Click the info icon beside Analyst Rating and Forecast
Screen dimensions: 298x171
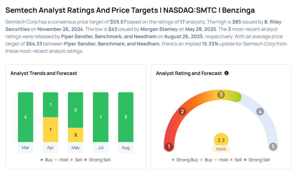227,73
